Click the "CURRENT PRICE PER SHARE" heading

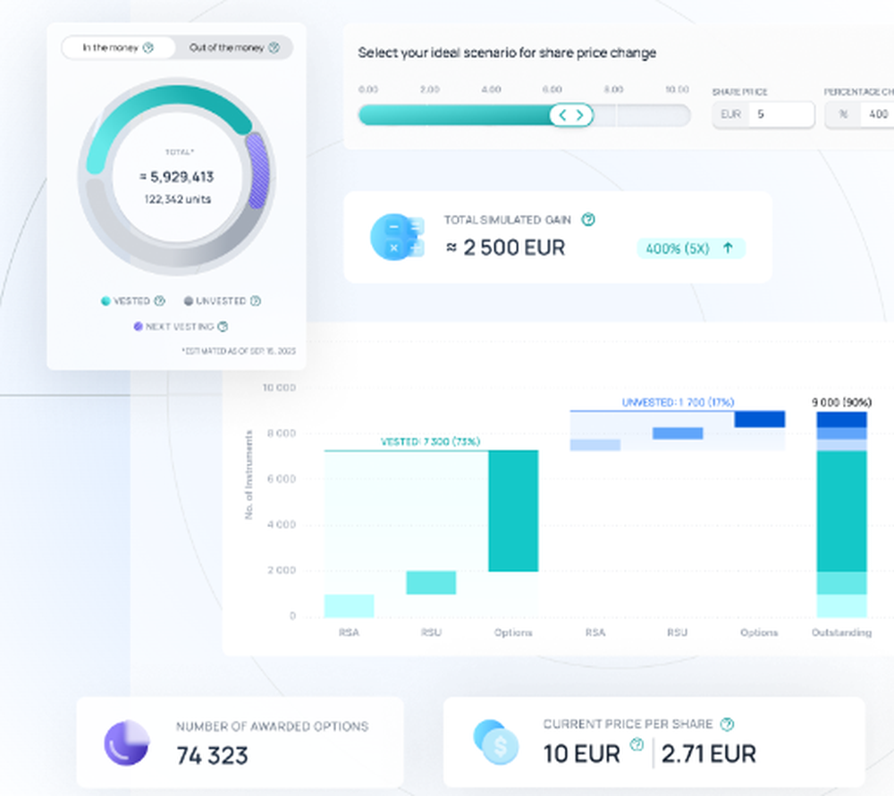(x=628, y=725)
